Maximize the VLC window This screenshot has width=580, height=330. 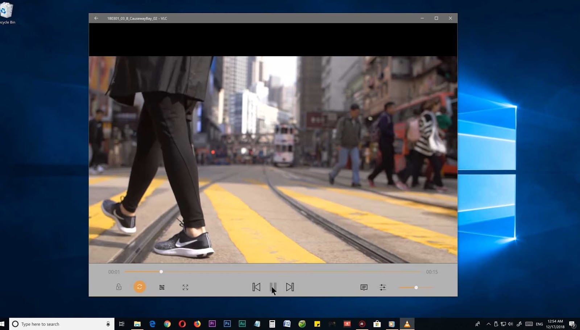[436, 18]
